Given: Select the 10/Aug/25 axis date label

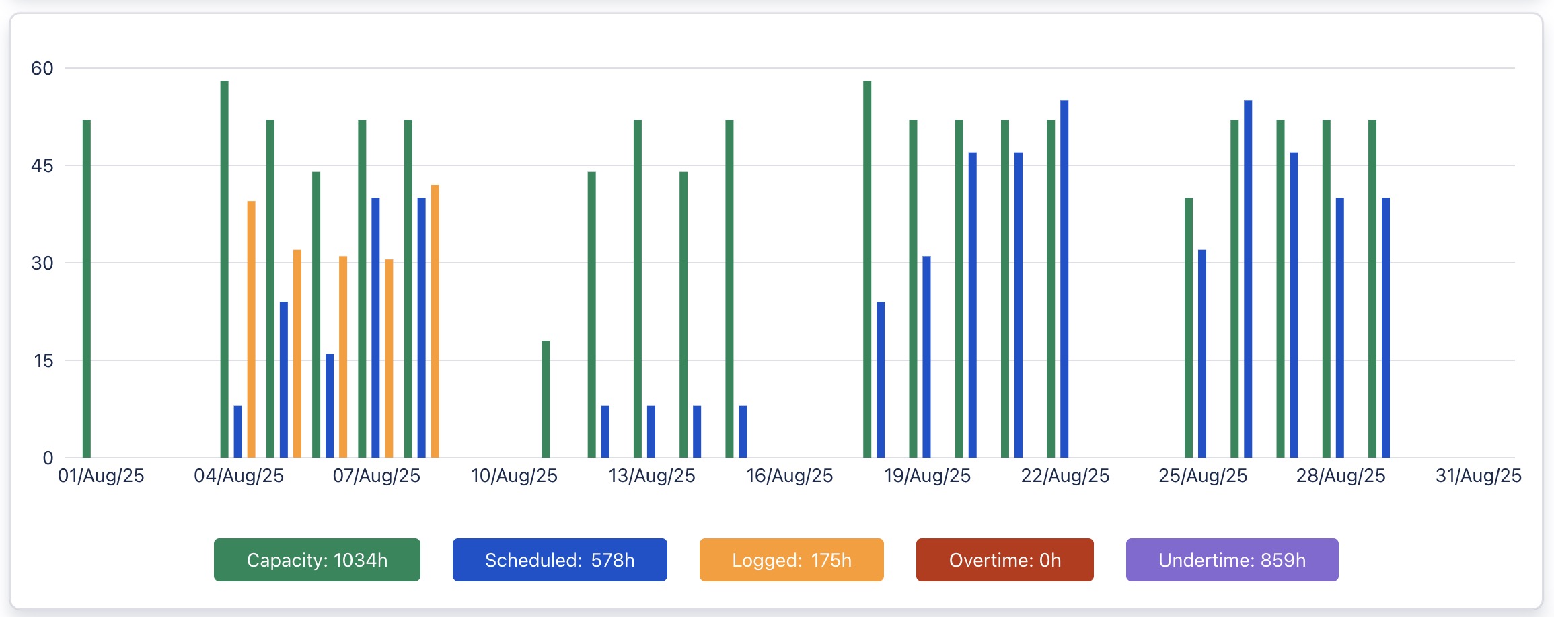Looking at the screenshot, I should tap(514, 476).
